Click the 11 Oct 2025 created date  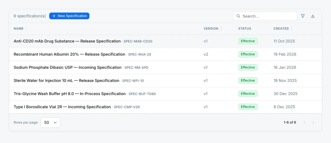tap(284, 41)
